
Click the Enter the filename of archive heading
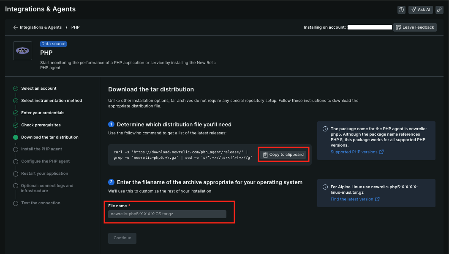tap(210, 182)
